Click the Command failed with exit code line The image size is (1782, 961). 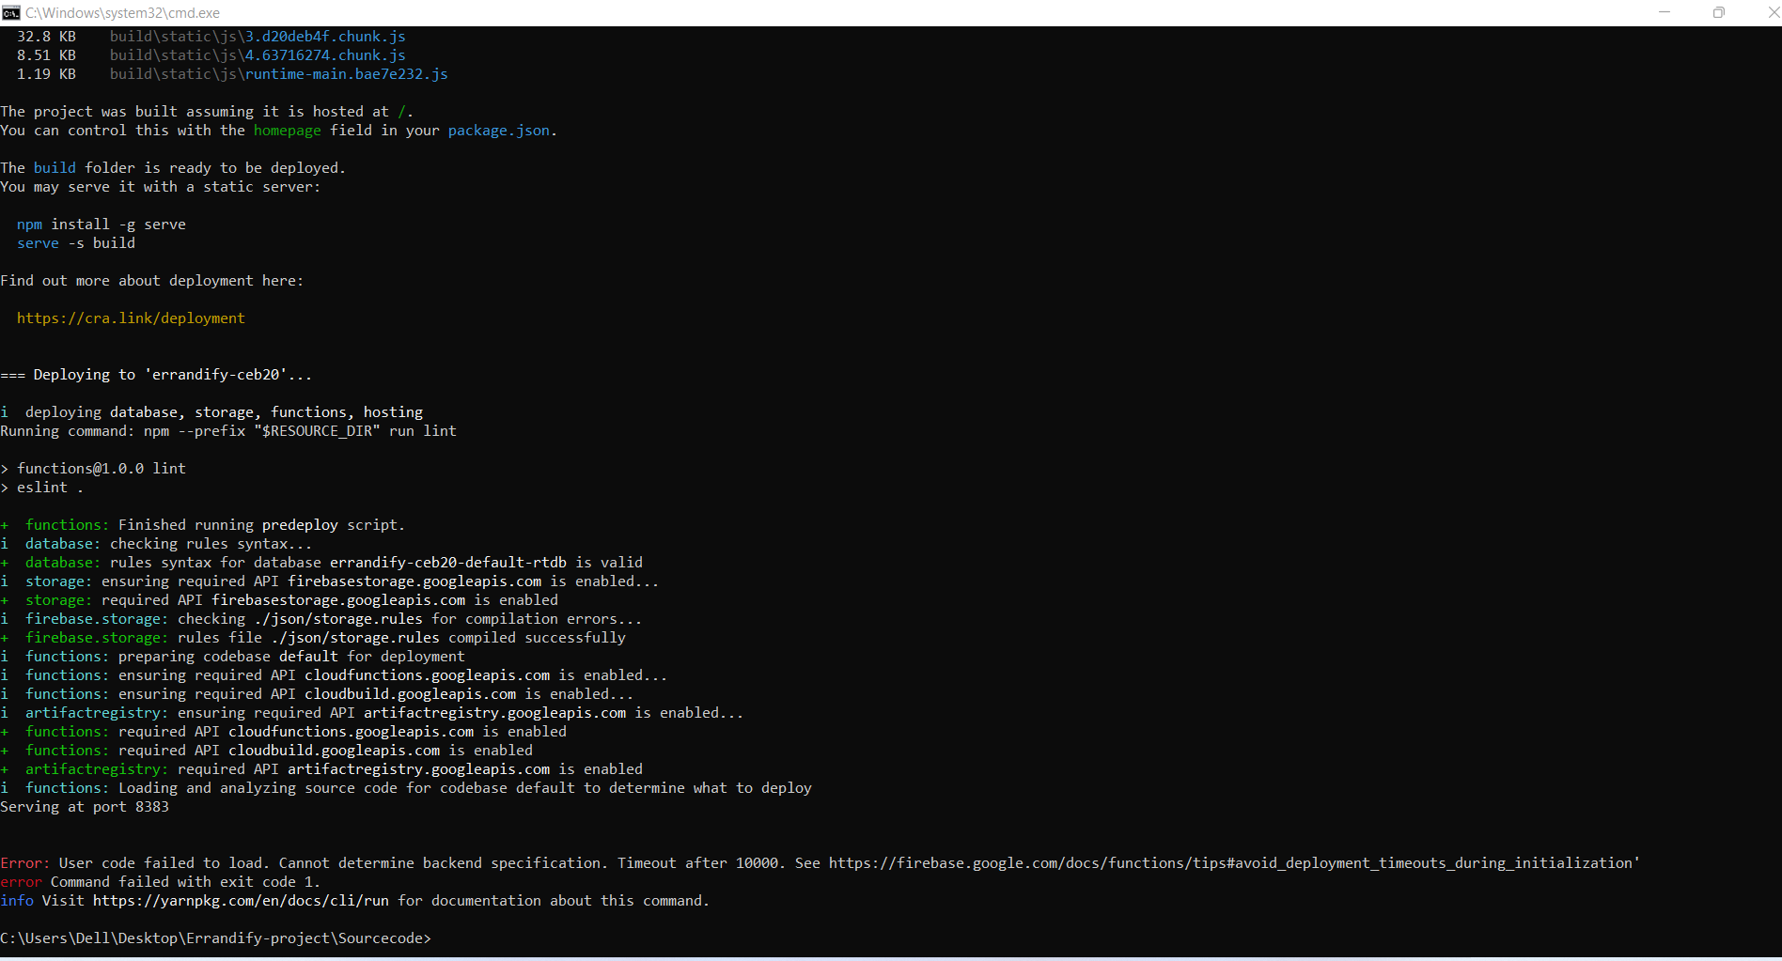[160, 881]
